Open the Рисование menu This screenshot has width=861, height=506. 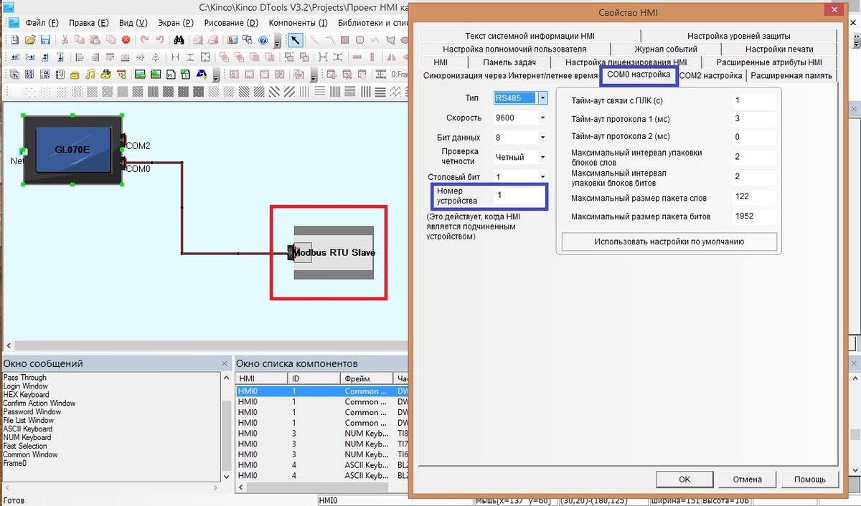231,23
